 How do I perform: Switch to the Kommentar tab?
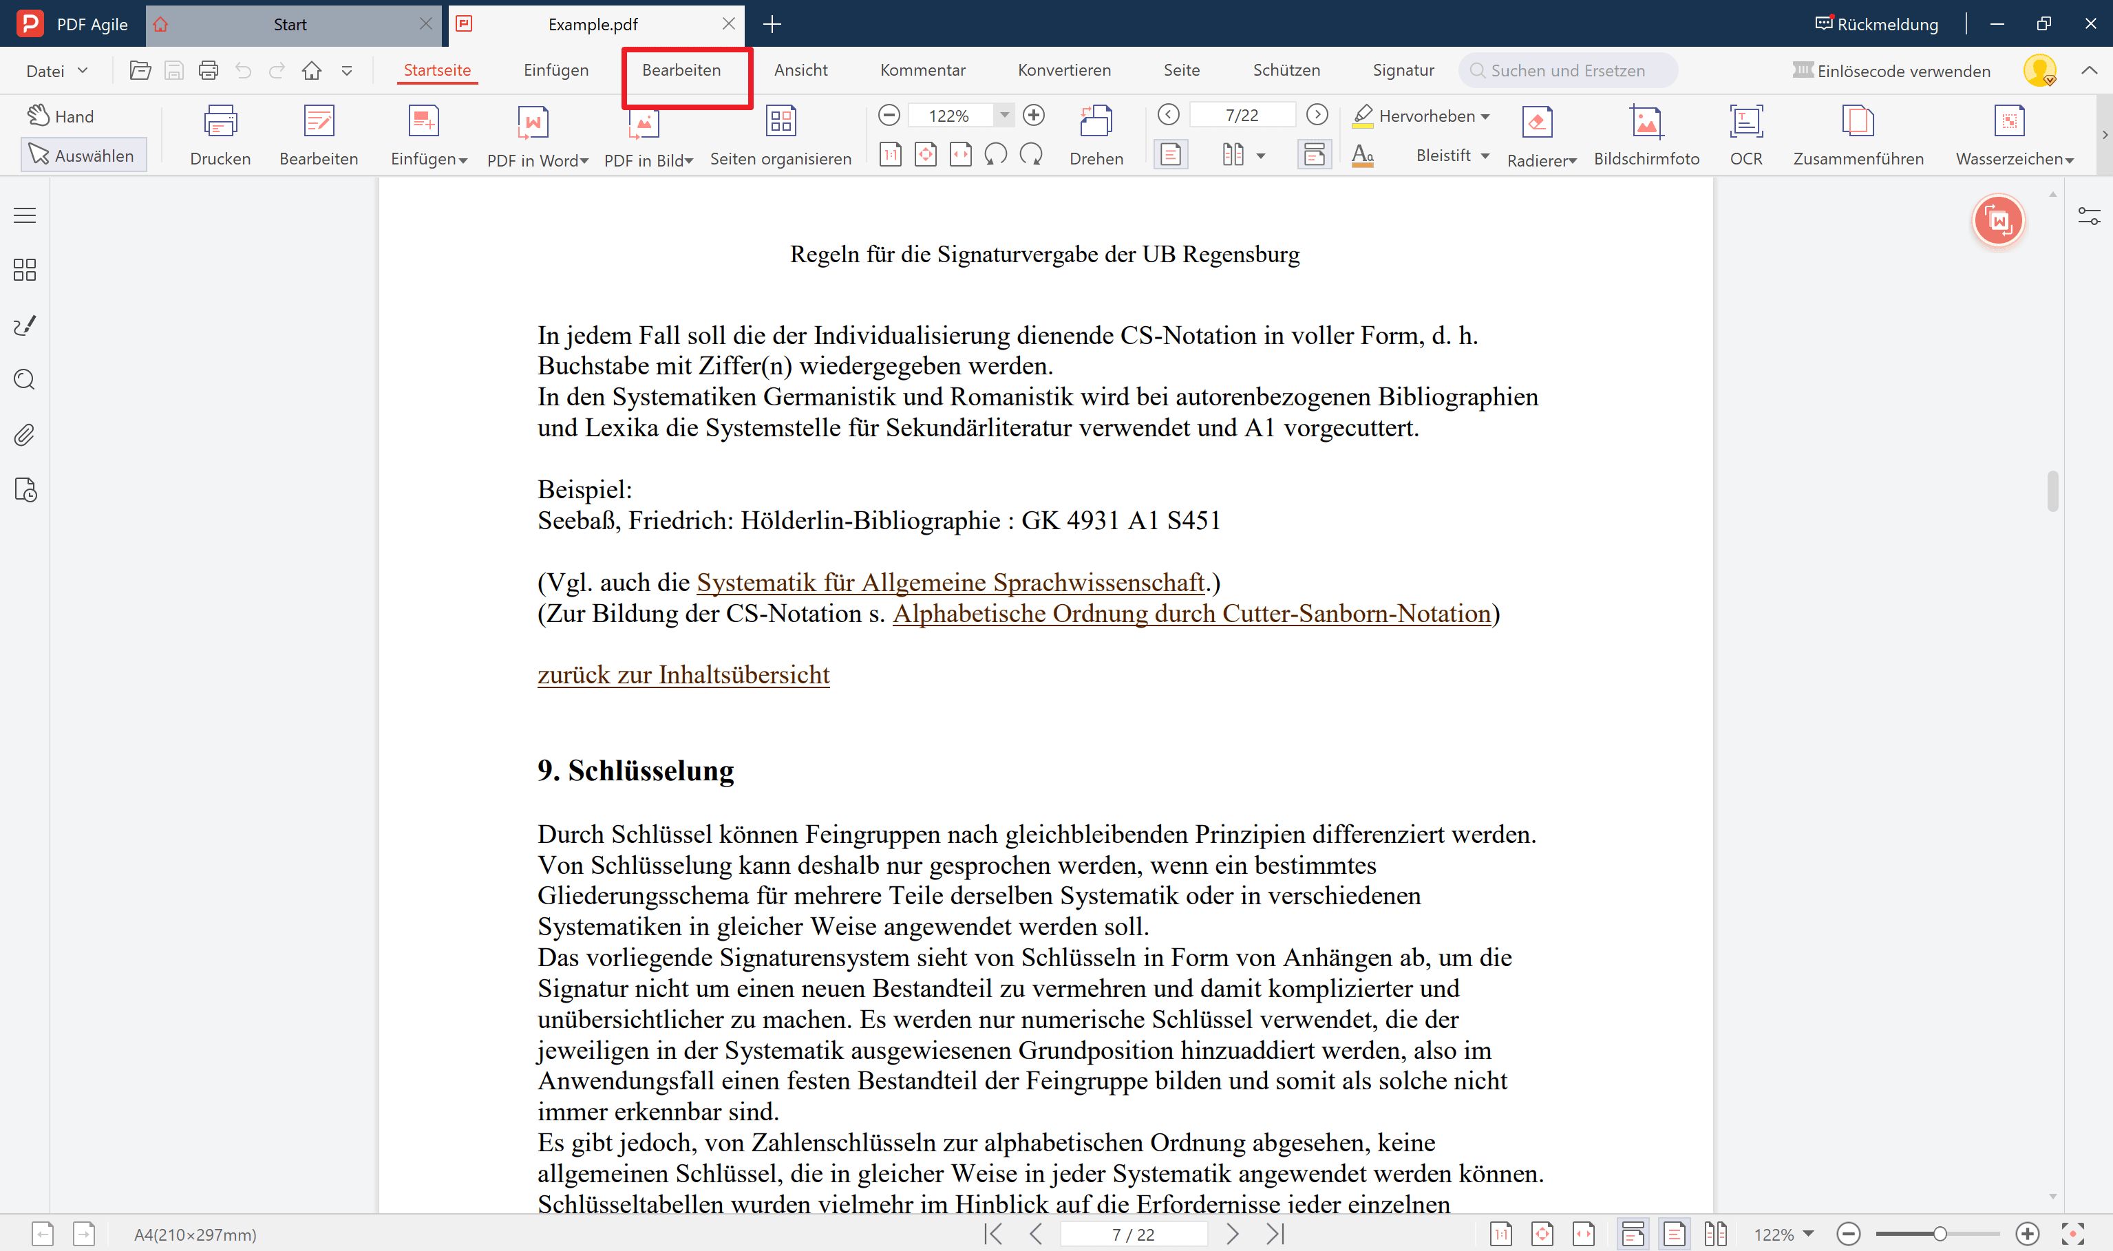point(922,70)
